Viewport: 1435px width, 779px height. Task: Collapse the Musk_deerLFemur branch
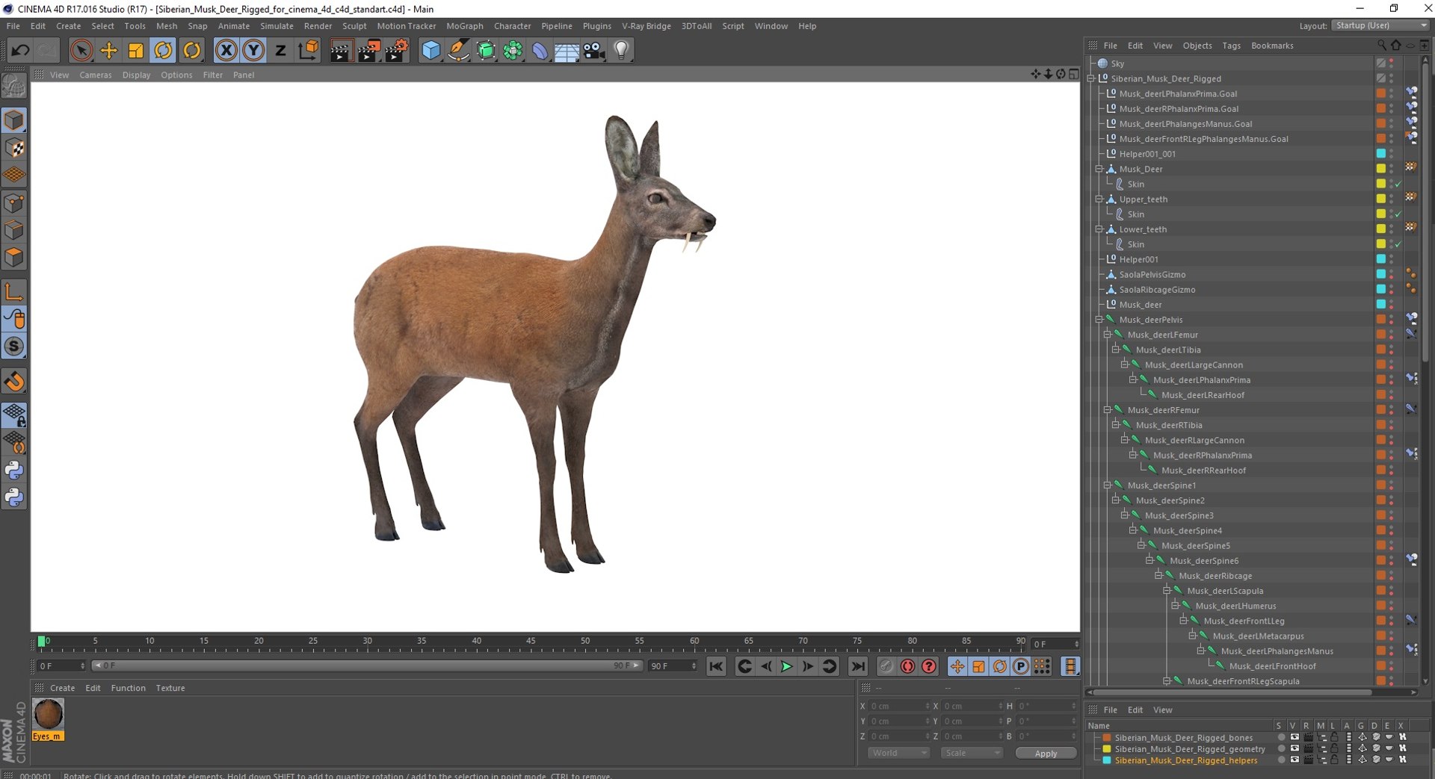[x=1108, y=335]
